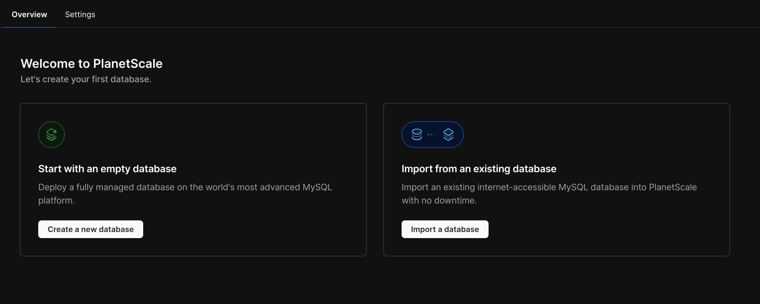Screen dimensions: 760x304
Task: Click the no downtime import description text
Action: 549,187
